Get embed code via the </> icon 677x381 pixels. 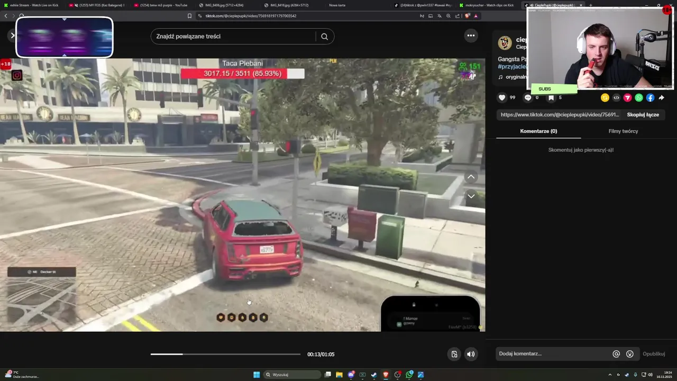[x=616, y=97]
